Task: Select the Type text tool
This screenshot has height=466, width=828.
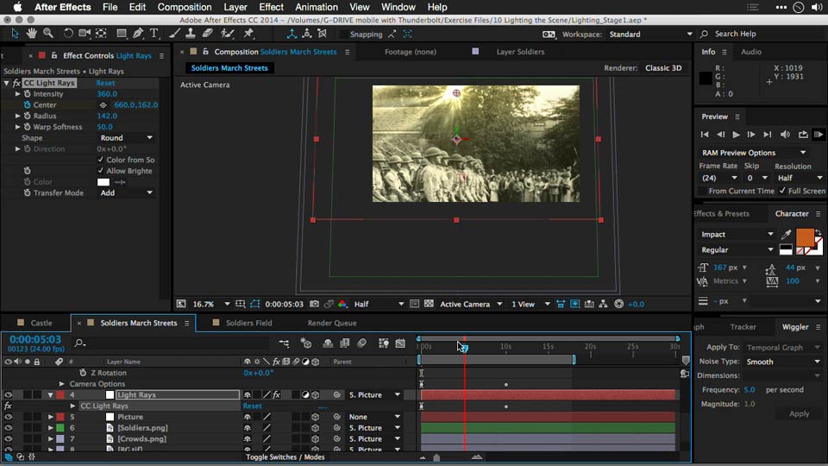Action: tap(154, 34)
